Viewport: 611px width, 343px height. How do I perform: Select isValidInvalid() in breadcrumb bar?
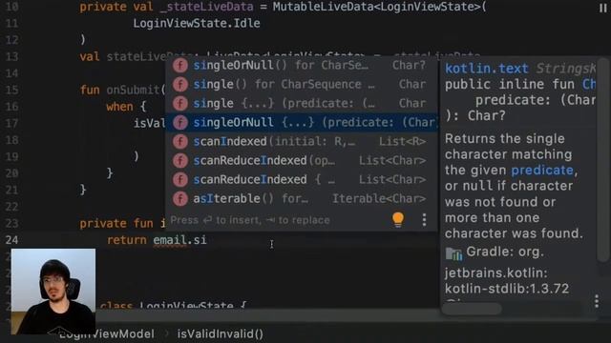(x=221, y=334)
